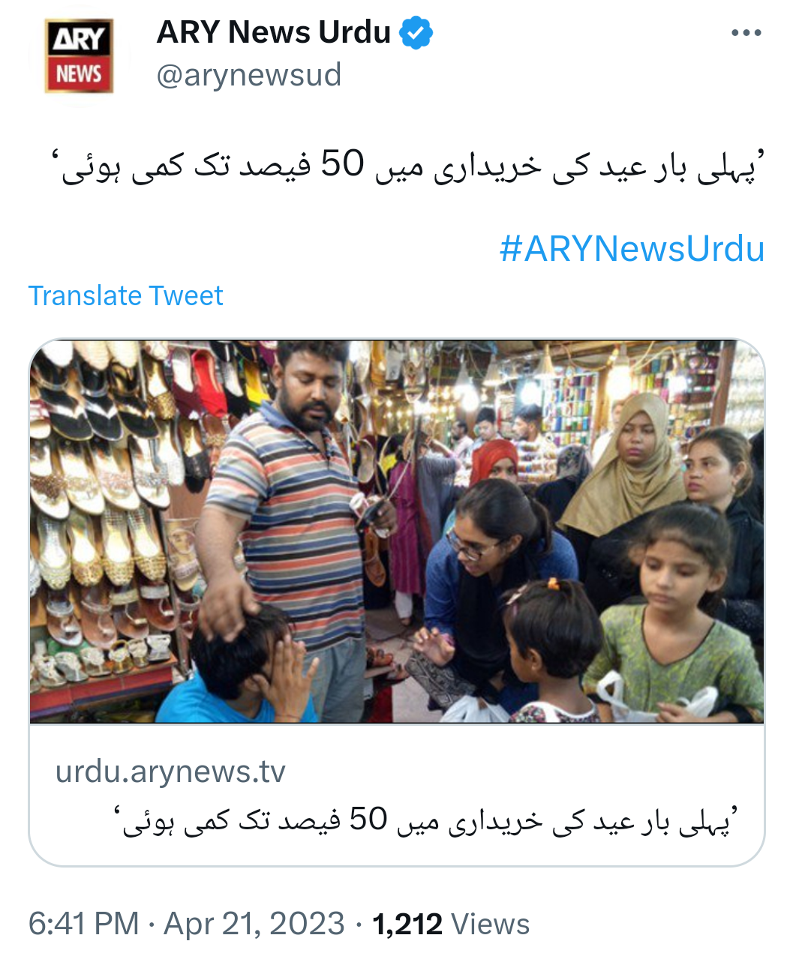Select the Urdu tweet headline text
This screenshot has height=968, width=802.
click(408, 165)
